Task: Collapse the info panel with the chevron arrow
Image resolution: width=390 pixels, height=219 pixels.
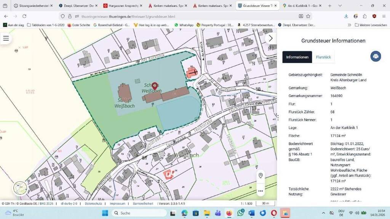Action: [270, 38]
